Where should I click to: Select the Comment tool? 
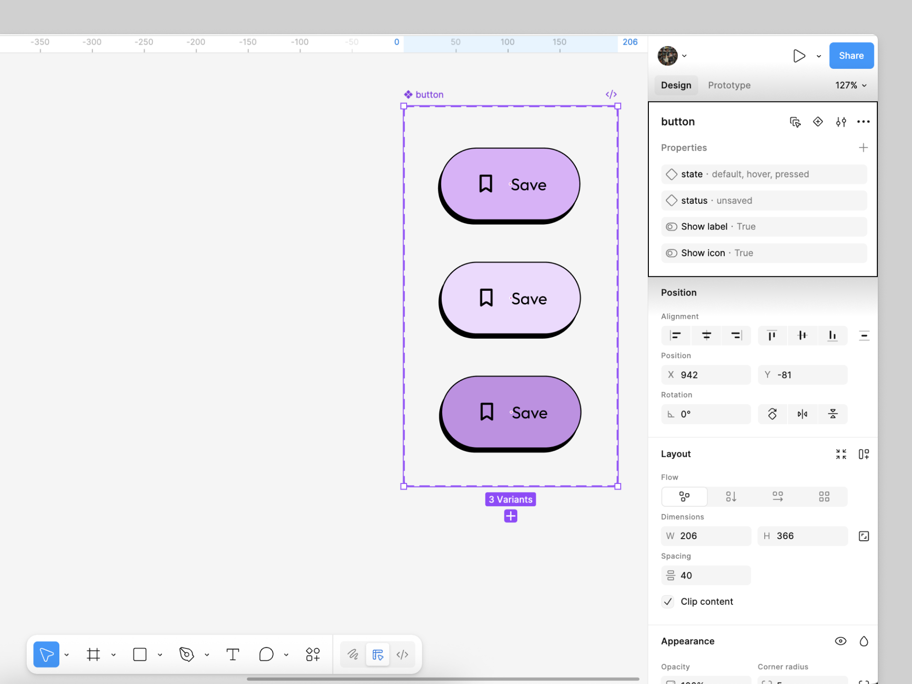pos(266,655)
